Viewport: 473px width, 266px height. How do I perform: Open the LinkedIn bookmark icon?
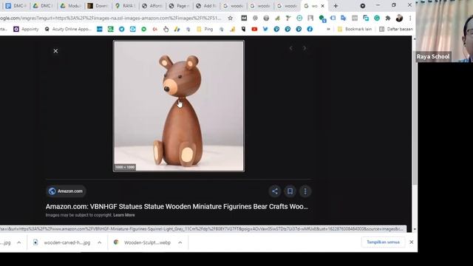pos(100,30)
